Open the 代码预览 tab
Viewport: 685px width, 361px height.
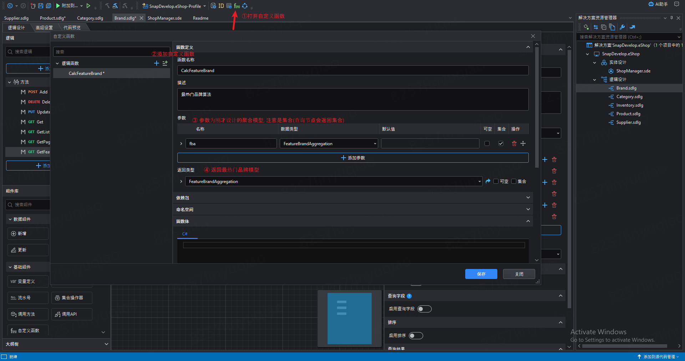72,27
